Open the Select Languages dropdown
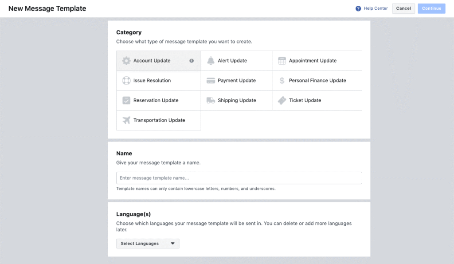 (x=148, y=244)
